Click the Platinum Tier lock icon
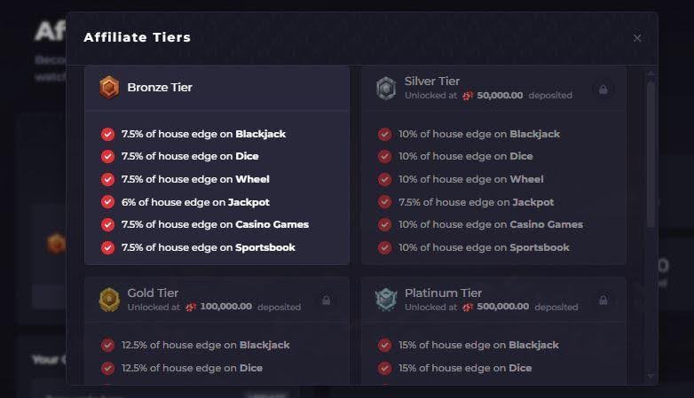 pyautogui.click(x=603, y=300)
